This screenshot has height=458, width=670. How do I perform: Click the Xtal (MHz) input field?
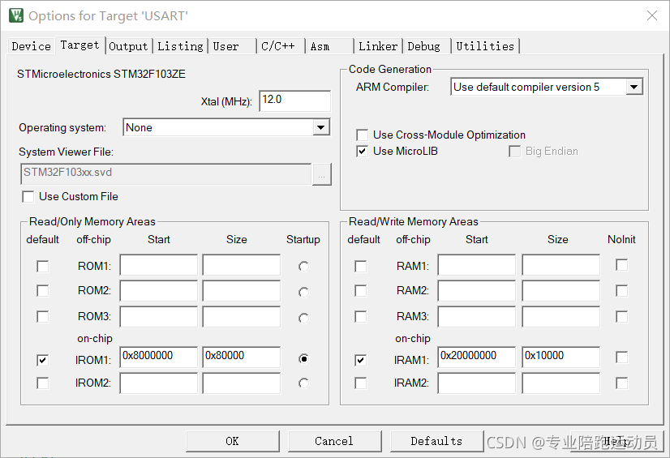[294, 101]
